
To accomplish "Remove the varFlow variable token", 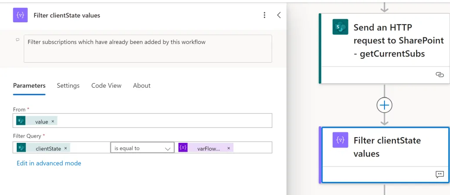I will tap(229, 148).
